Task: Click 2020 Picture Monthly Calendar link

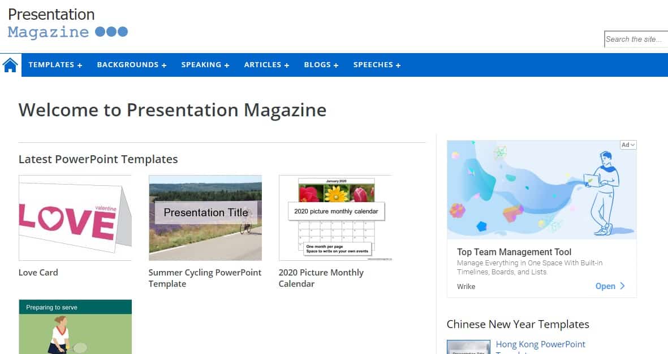Action: (x=321, y=278)
